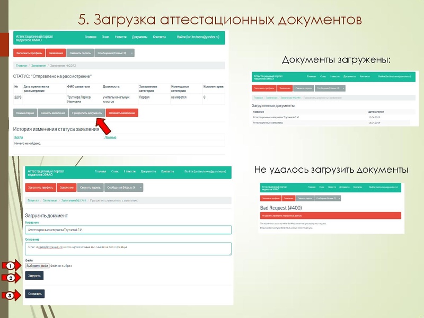Click the Главная link in top navigation
The height and width of the screenshot is (318, 424).
(90, 37)
